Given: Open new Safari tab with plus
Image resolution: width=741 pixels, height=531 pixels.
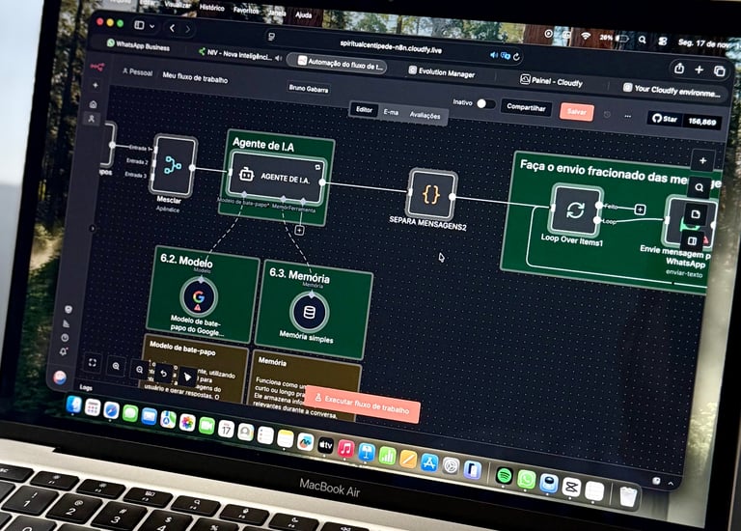Looking at the screenshot, I should tap(700, 70).
